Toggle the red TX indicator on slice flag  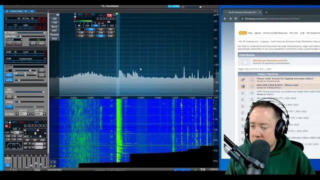109,15
